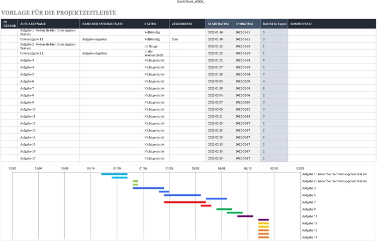
Task: Click duration value 7 for Aufgabe 5
Action: 274,74
